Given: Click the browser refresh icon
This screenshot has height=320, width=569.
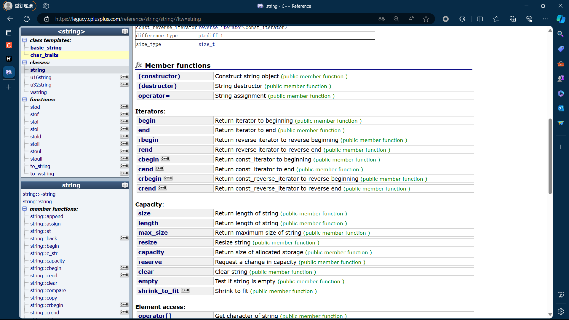Looking at the screenshot, I should 27,19.
